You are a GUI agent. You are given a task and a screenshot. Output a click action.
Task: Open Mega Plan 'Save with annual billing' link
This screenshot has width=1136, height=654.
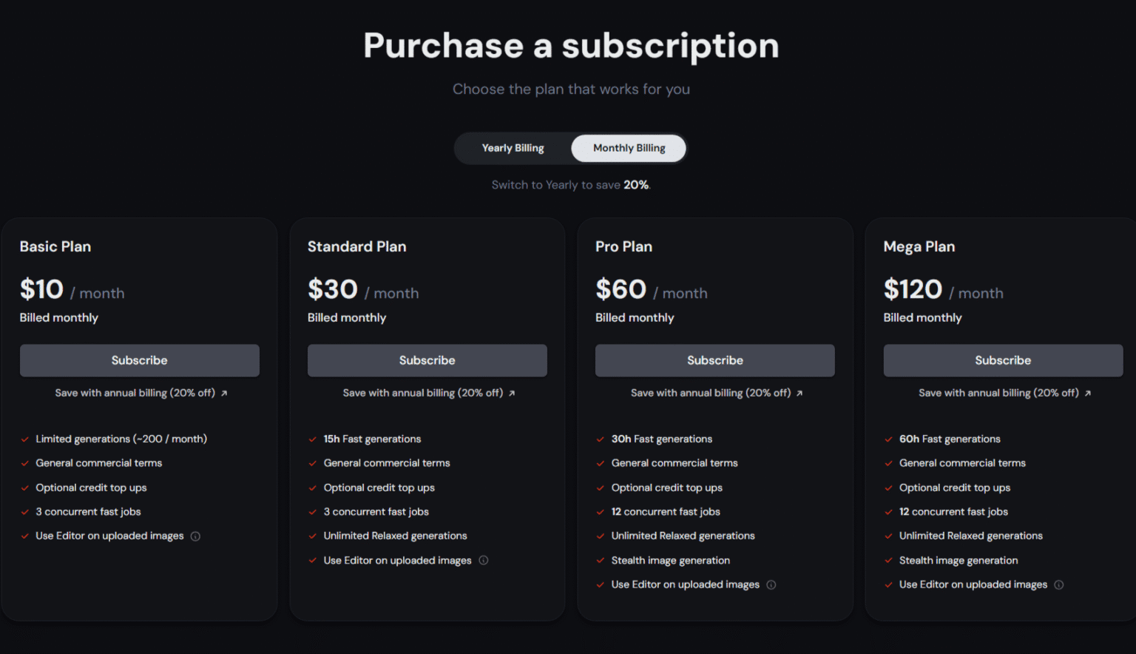pos(998,394)
